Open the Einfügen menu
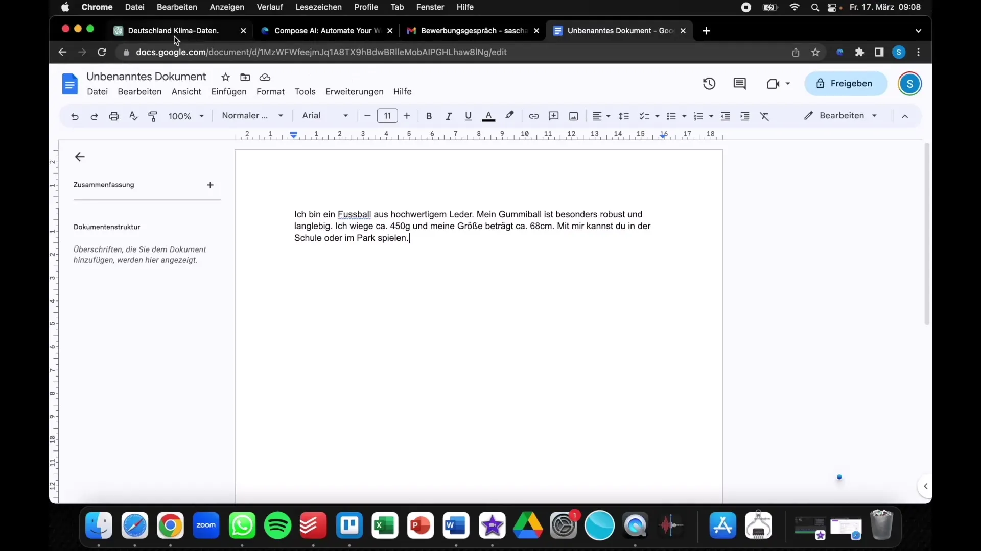Screen dimensions: 981x551 (x=229, y=91)
